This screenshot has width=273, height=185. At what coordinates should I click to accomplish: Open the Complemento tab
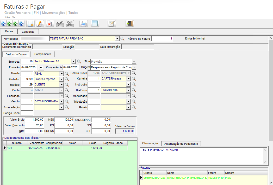coord(43,54)
